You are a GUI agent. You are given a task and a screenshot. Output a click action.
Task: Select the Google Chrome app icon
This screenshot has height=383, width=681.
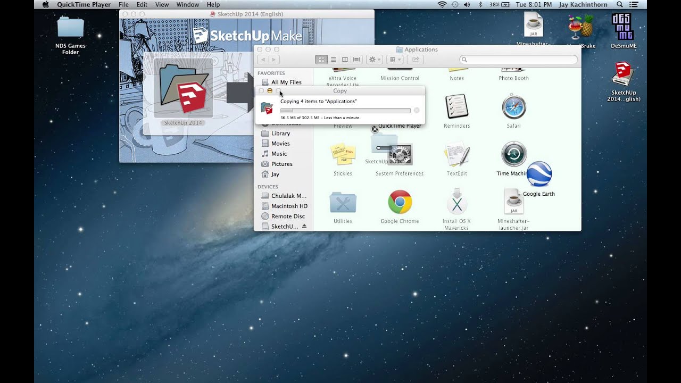point(400,202)
